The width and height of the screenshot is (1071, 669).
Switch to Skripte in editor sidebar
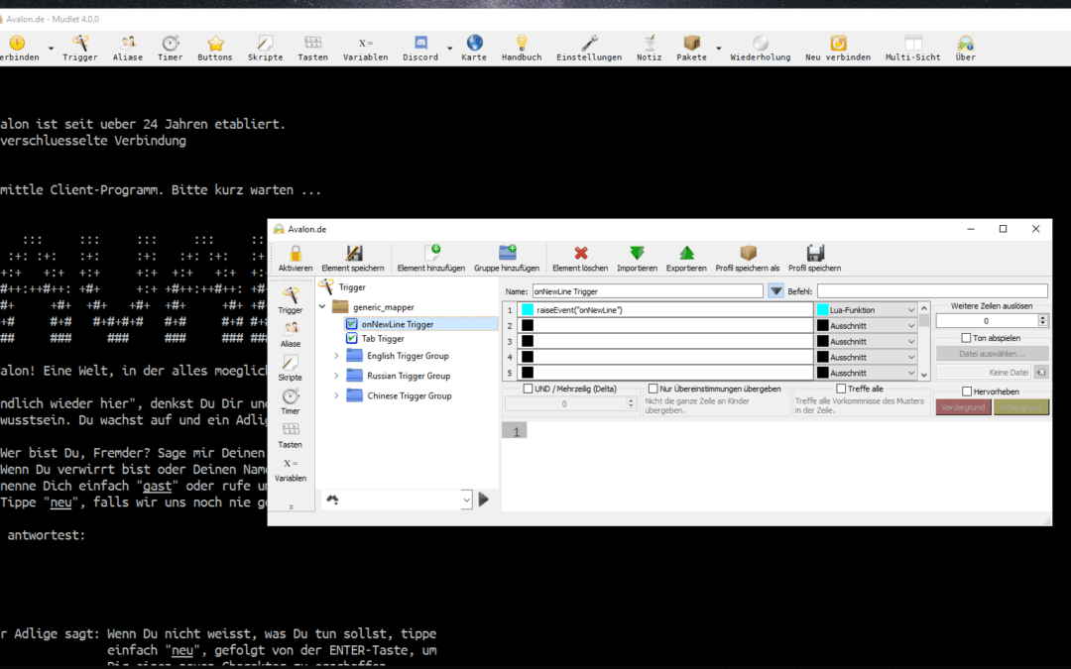coord(291,368)
